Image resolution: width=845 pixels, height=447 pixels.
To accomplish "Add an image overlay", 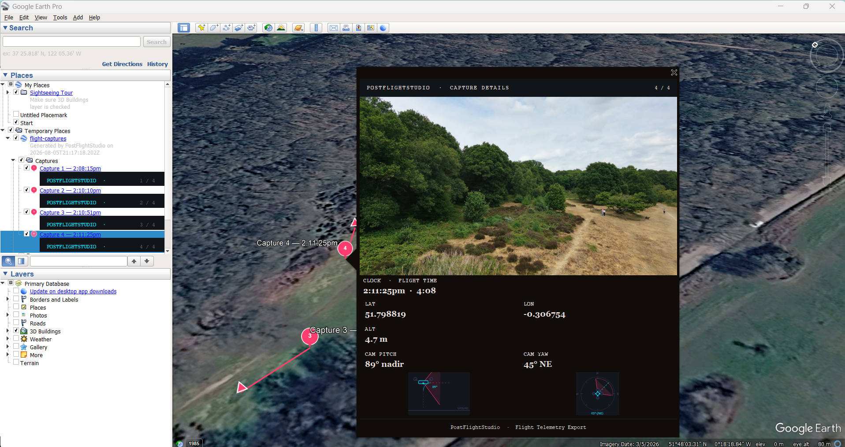I will (238, 28).
